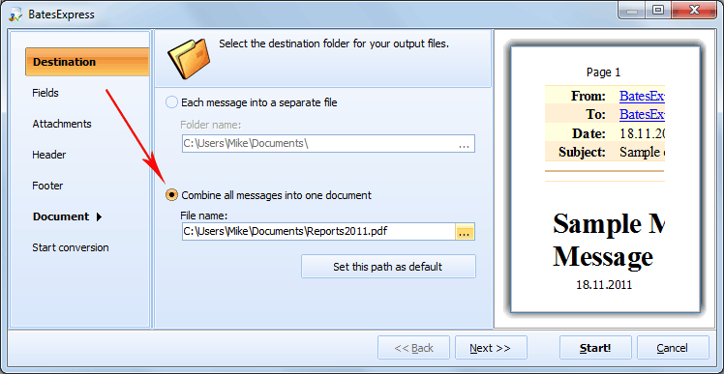Close the BatesExpress window
This screenshot has height=374, width=724.
tap(694, 10)
